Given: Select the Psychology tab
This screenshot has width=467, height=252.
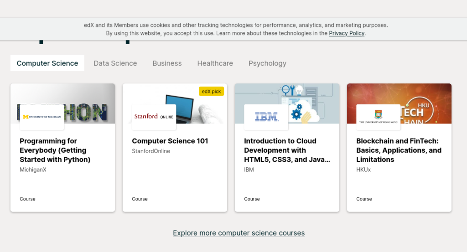Looking at the screenshot, I should tap(267, 63).
